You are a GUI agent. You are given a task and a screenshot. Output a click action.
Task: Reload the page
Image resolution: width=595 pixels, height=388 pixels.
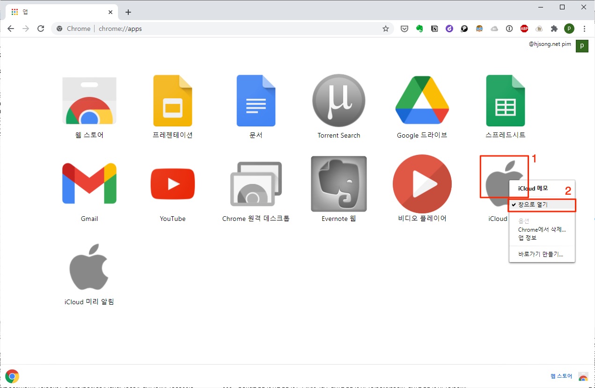pyautogui.click(x=41, y=29)
